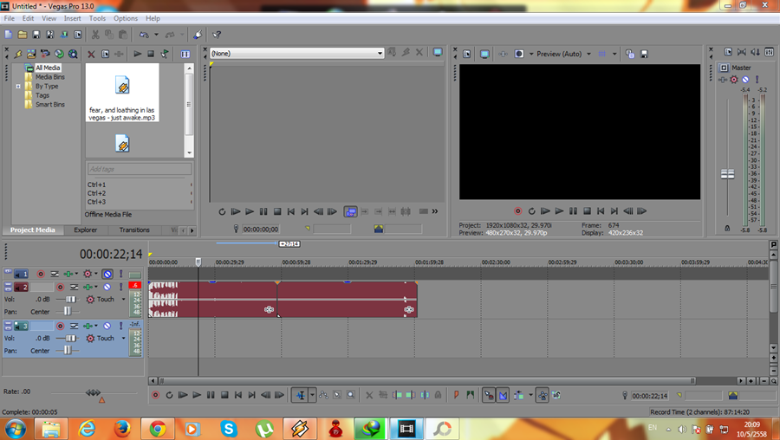
Task: Select the Zoom Edit tool
Action: coord(351,395)
